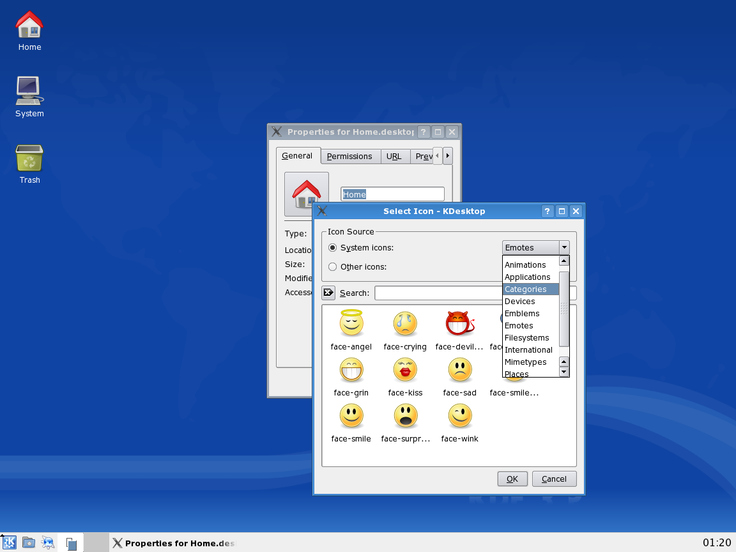Choose Devices from the dropdown list
Viewport: 736px width, 552px height.
pyautogui.click(x=531, y=302)
